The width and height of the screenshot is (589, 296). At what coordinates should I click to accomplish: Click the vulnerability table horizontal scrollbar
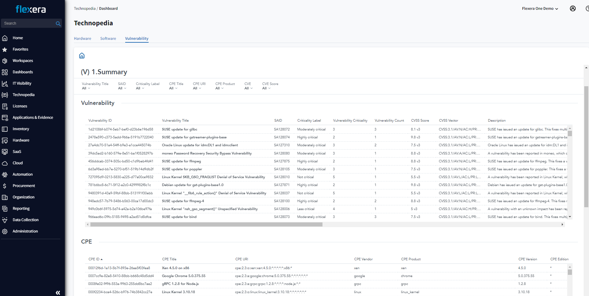(x=206, y=225)
